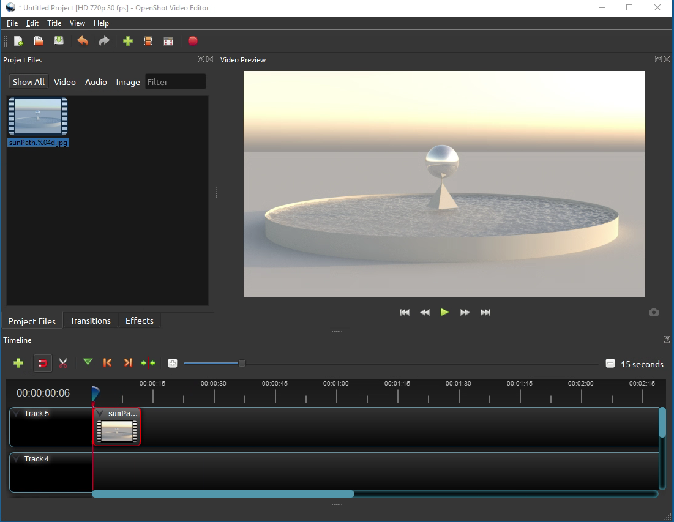Center the timeline on the playhead
674x522 pixels.
coord(148,363)
